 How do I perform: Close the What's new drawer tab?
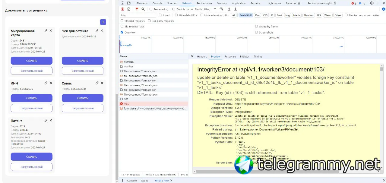pos(171,181)
